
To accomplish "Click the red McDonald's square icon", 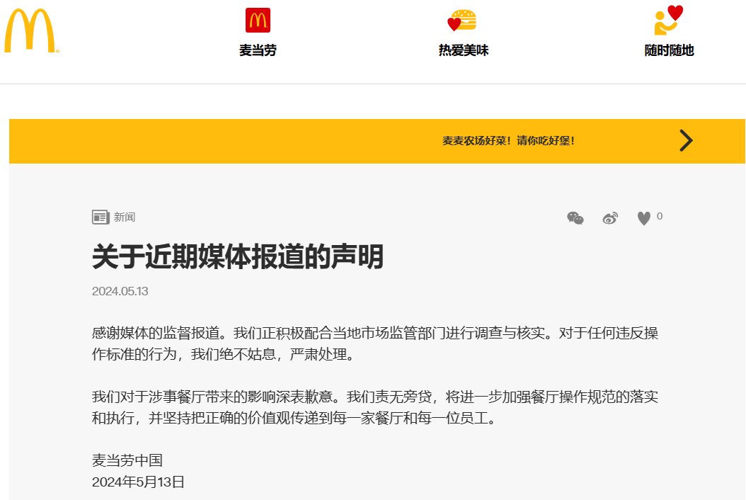I will [x=258, y=20].
